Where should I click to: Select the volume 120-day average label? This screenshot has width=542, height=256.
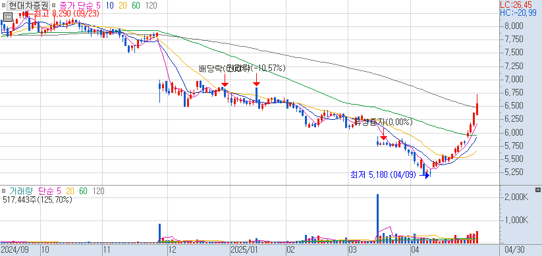click(x=99, y=191)
